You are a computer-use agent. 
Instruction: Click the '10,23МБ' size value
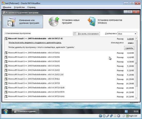[x=130, y=79]
